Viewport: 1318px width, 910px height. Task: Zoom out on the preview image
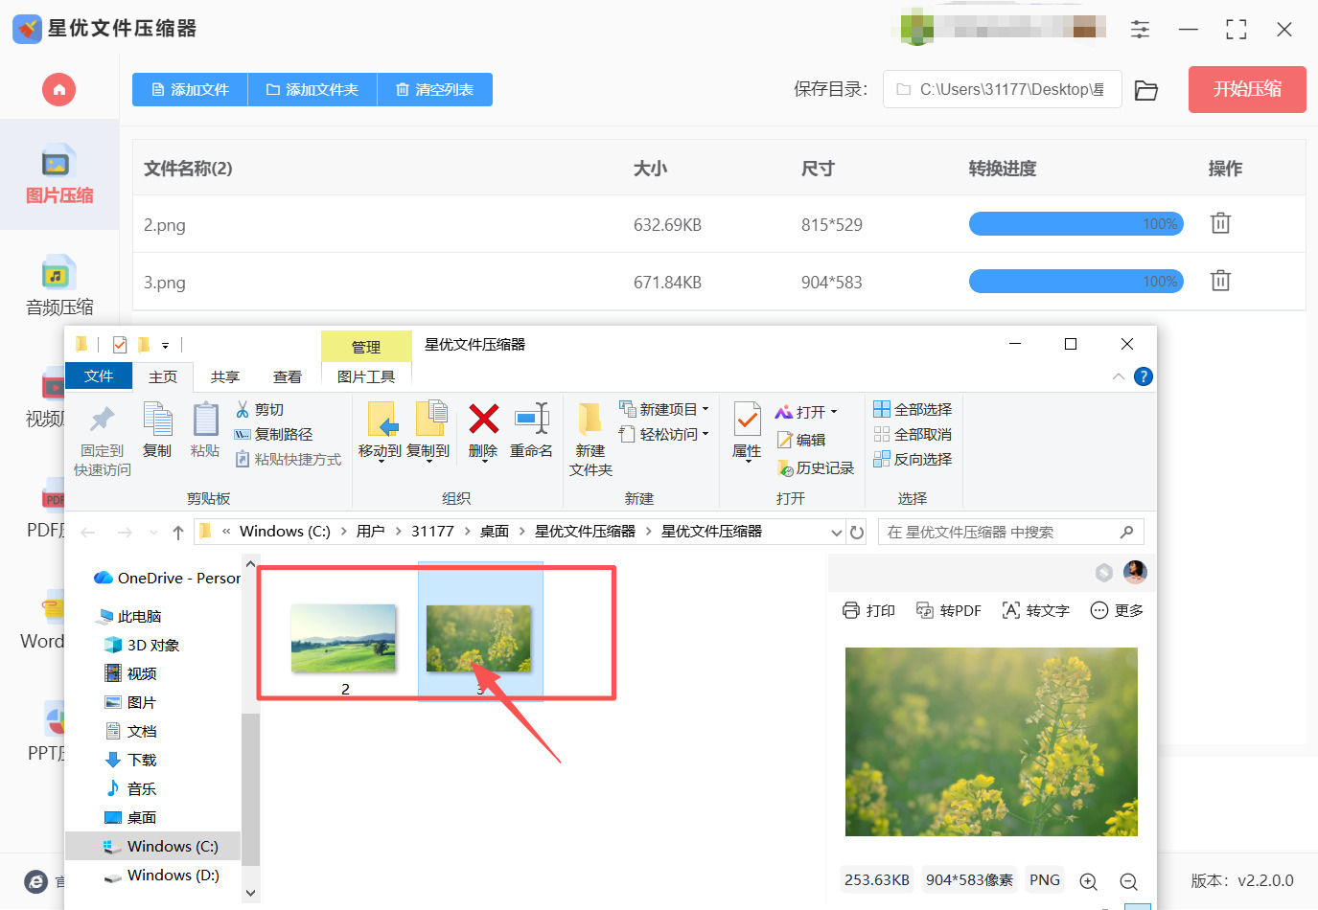[x=1129, y=881]
